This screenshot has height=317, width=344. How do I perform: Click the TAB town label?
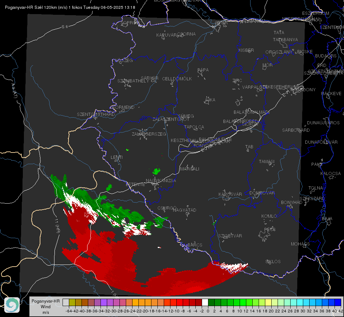point(249,147)
